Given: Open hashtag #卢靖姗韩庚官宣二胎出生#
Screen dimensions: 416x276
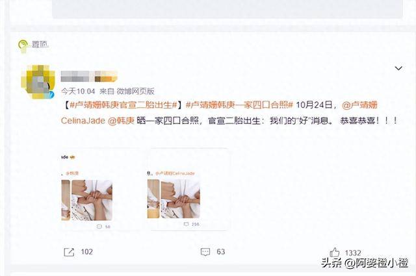Looking at the screenshot, I should pyautogui.click(x=123, y=105).
